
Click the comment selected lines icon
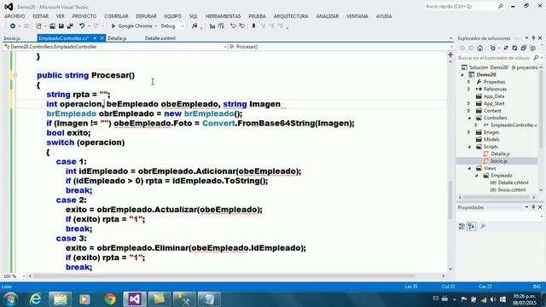click(x=233, y=26)
